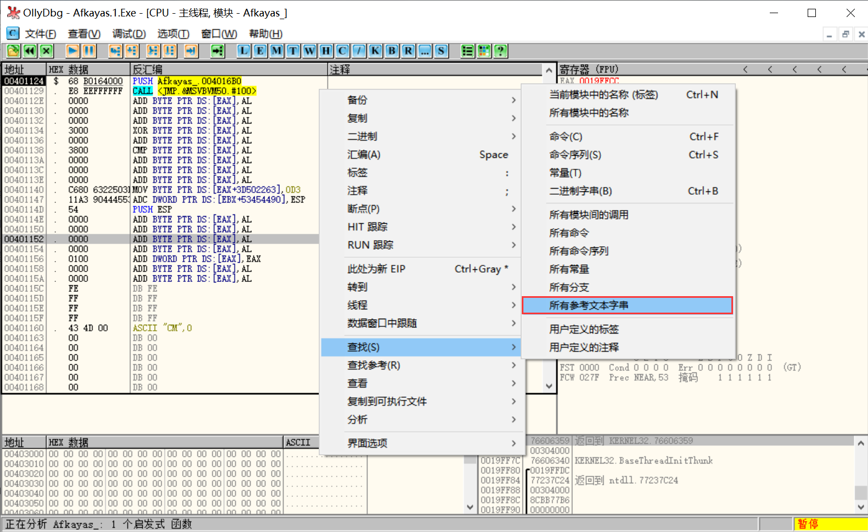Image resolution: width=868 pixels, height=532 pixels.
Task: Click the Close program X toolbar icon
Action: pyautogui.click(x=46, y=51)
